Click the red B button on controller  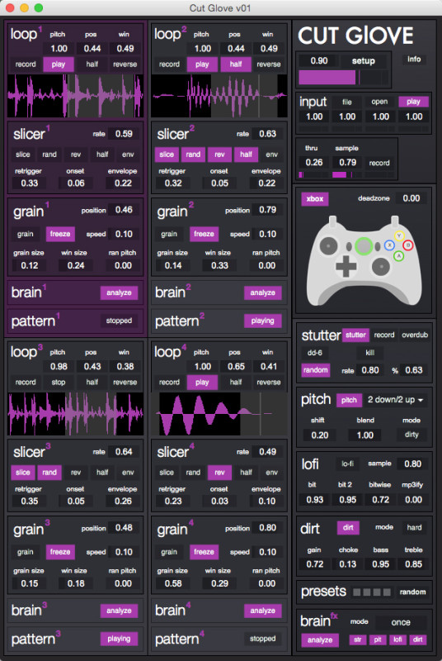(408, 245)
